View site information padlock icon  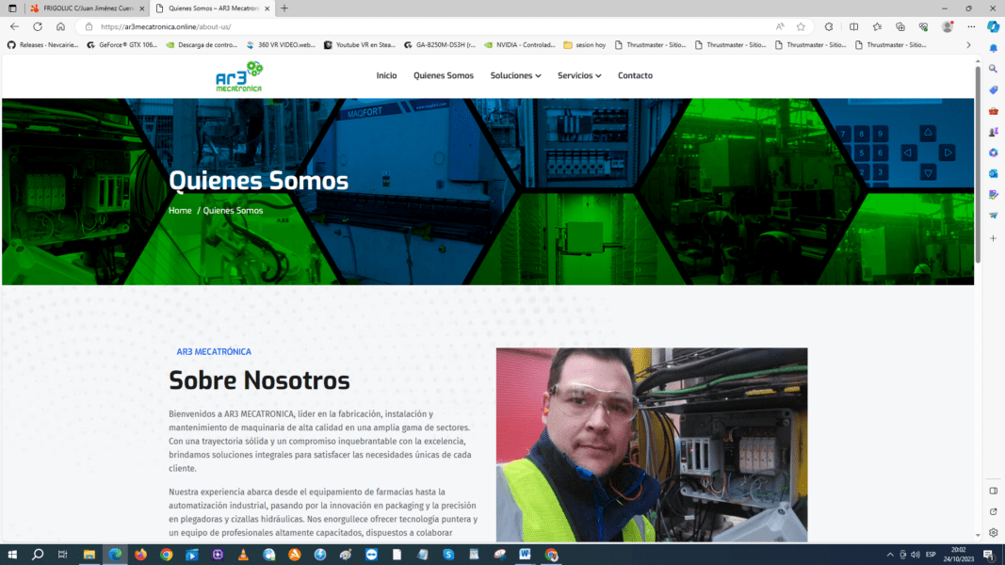[89, 27]
